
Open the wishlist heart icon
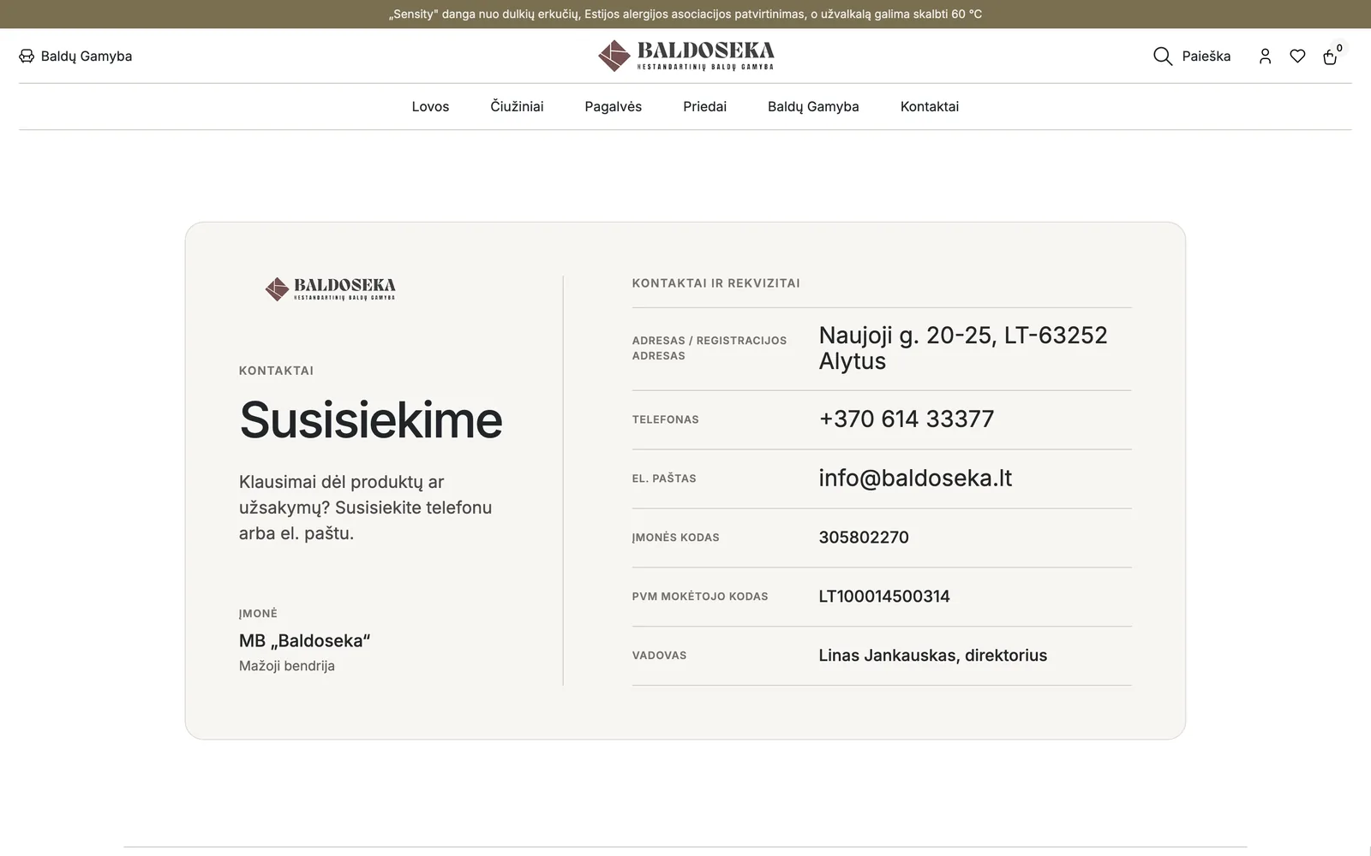click(1297, 56)
